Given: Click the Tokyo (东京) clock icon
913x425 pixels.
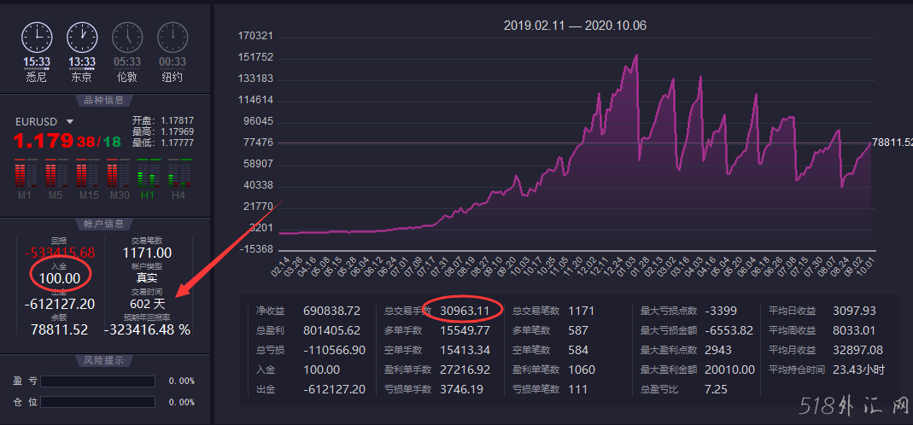Looking at the screenshot, I should pos(82,38).
